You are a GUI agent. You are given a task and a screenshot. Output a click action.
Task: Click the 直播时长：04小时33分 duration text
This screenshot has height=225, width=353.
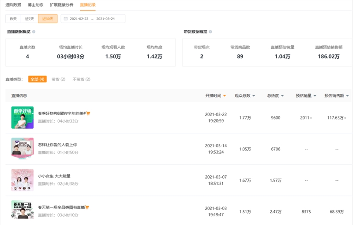58,121
